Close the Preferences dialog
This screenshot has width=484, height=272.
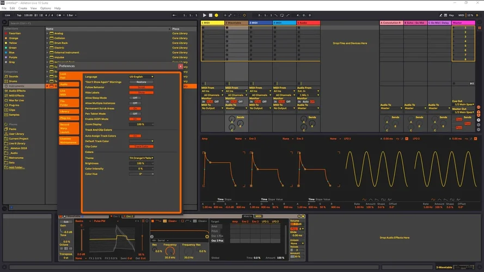click(180, 66)
